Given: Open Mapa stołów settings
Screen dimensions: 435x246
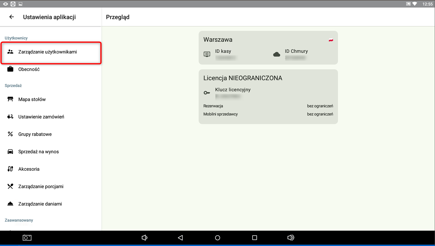Looking at the screenshot, I should click(x=32, y=99).
